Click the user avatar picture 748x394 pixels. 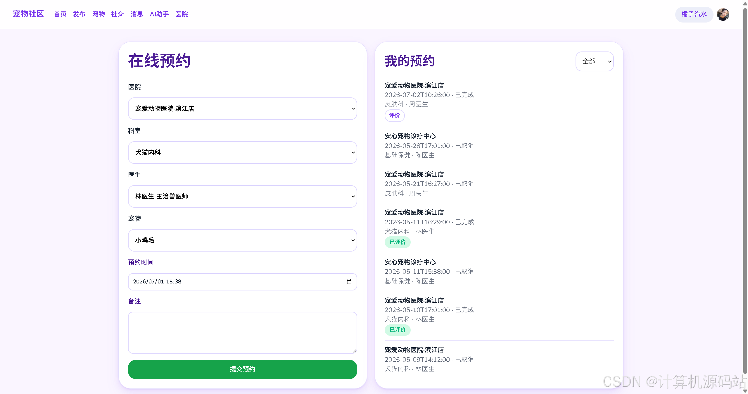(x=723, y=14)
